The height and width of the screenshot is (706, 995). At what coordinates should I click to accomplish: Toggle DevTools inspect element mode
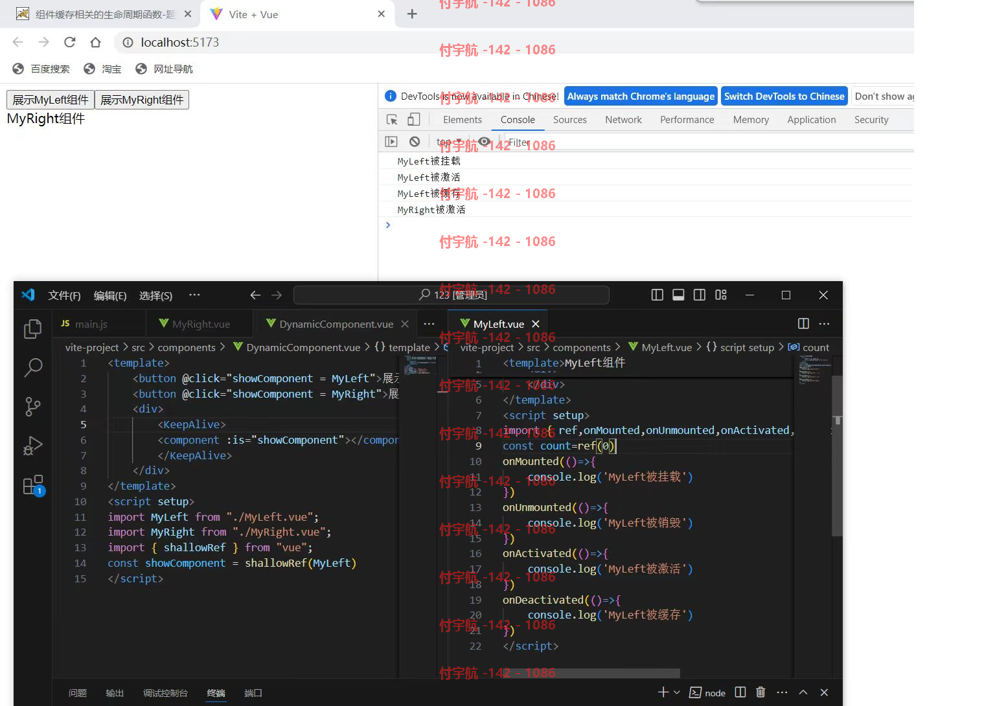click(x=392, y=120)
